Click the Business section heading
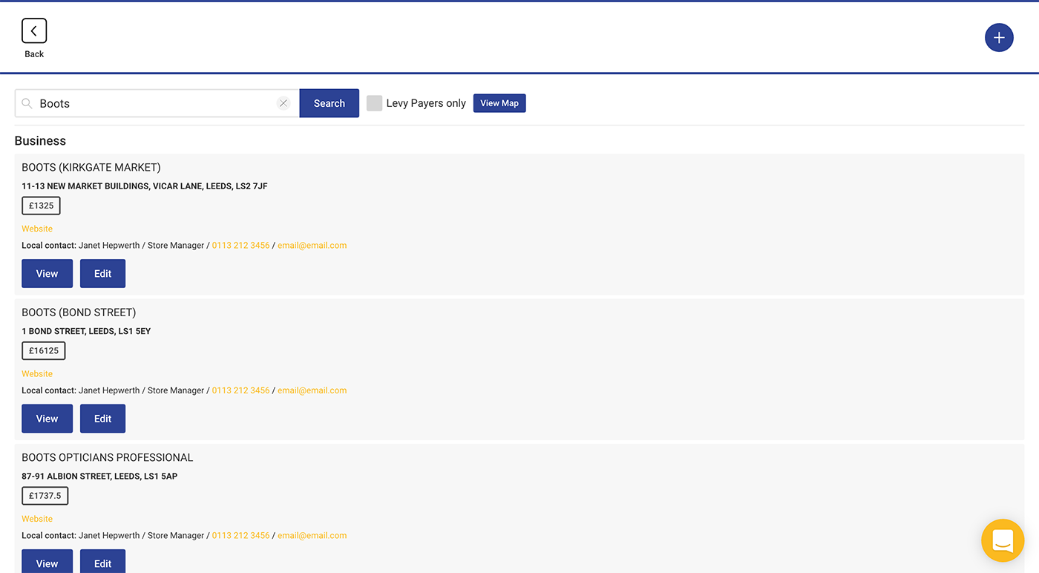This screenshot has width=1039, height=573. 40,141
